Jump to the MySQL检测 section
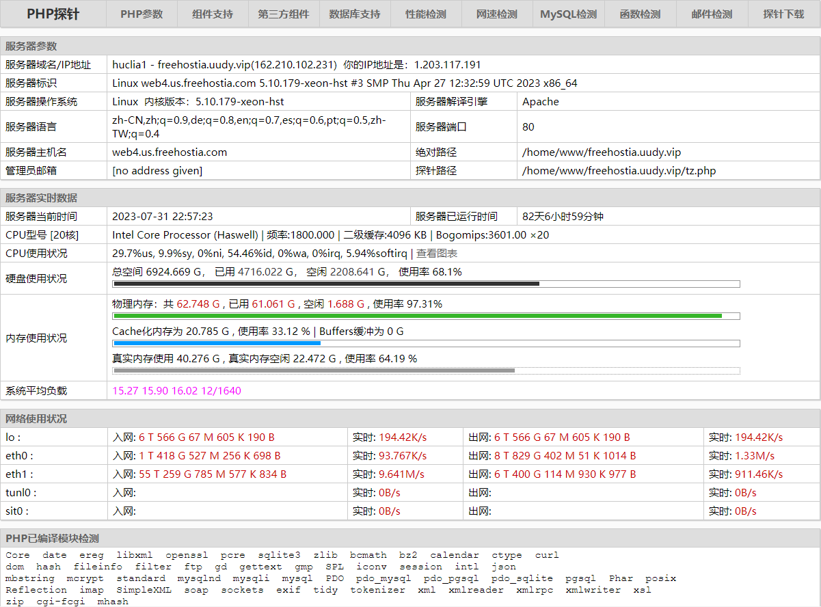821x607 pixels. 568,14
